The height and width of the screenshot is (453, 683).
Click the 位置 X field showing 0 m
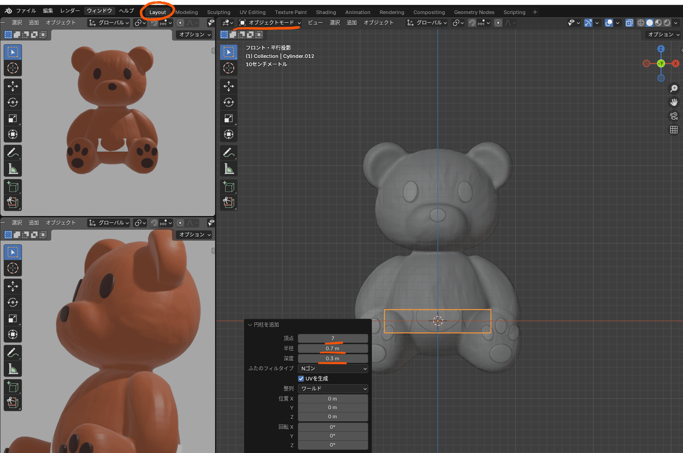333,399
